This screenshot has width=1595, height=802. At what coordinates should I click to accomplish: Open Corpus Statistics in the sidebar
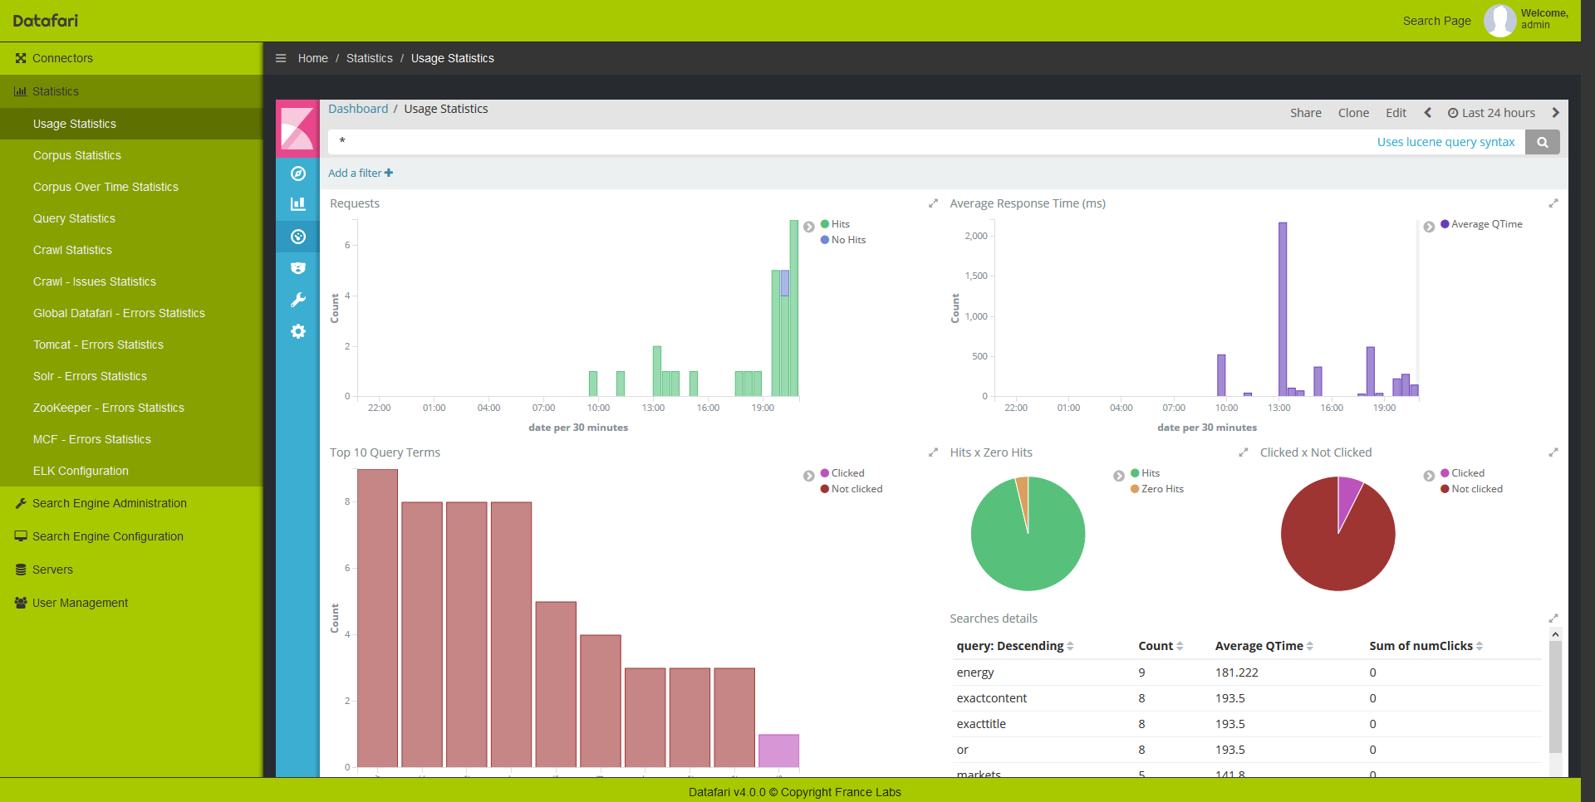[x=77, y=155]
